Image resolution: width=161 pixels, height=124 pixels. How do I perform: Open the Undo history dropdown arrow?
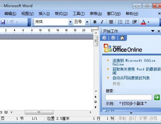click(17, 22)
